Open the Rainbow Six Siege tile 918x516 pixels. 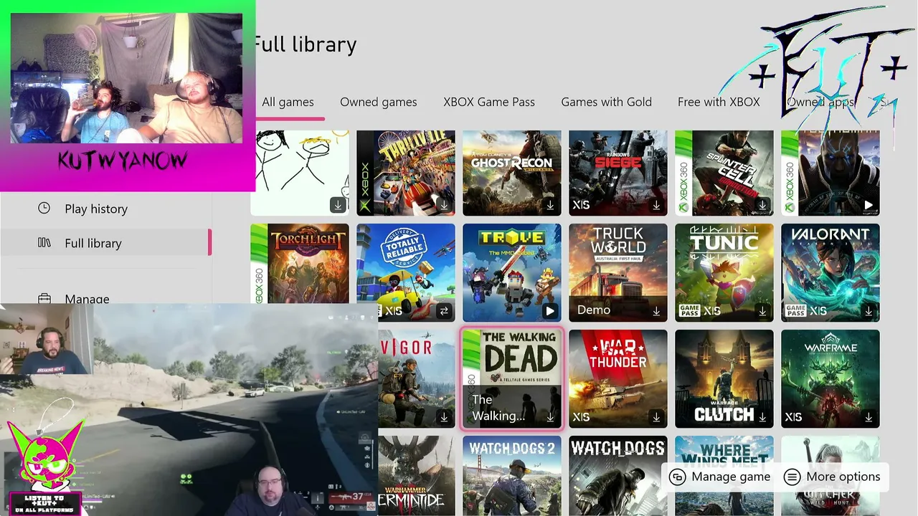tap(618, 173)
